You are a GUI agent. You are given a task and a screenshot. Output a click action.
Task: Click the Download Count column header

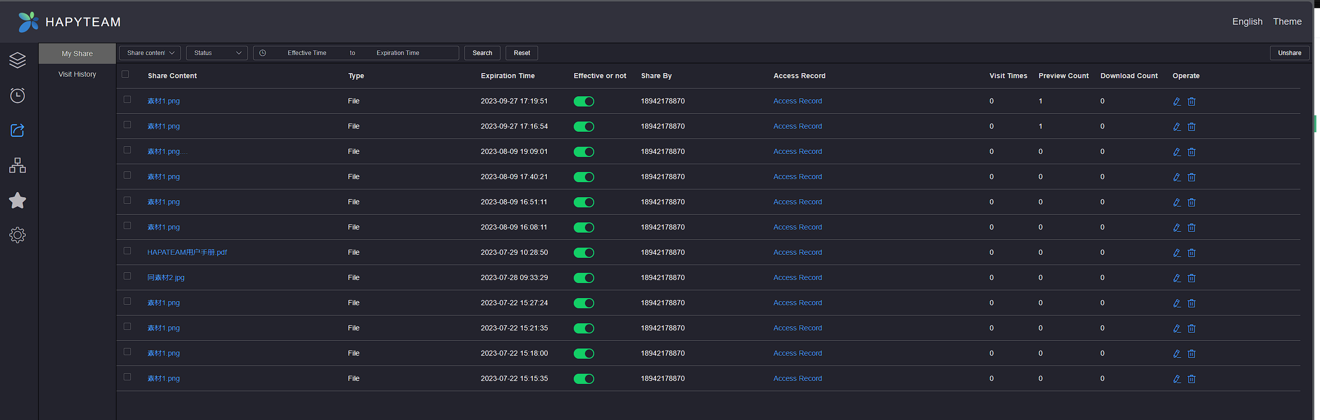coord(1129,76)
